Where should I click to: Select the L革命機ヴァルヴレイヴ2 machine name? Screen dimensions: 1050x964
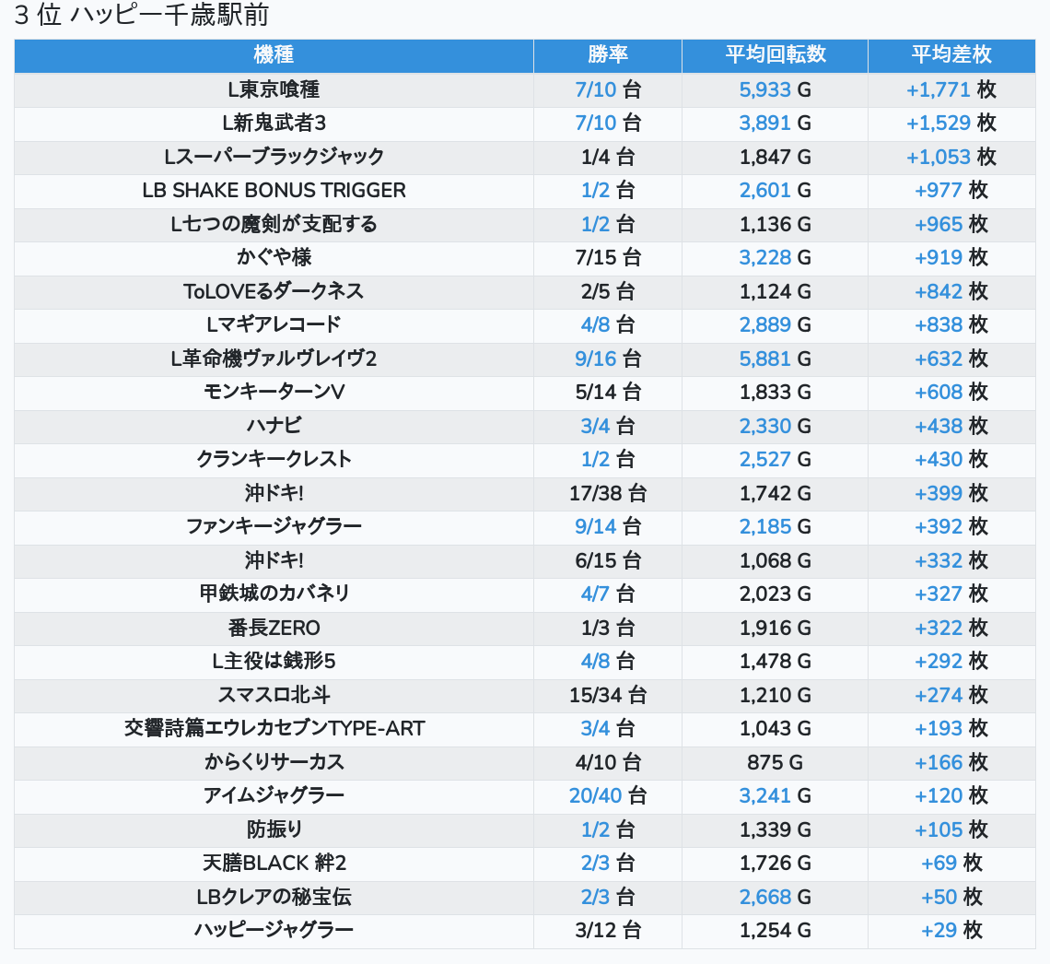pyautogui.click(x=274, y=359)
